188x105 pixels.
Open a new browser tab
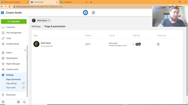coord(91,2)
